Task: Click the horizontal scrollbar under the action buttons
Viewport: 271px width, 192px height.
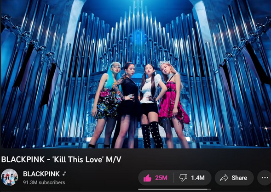Action: click(174, 189)
